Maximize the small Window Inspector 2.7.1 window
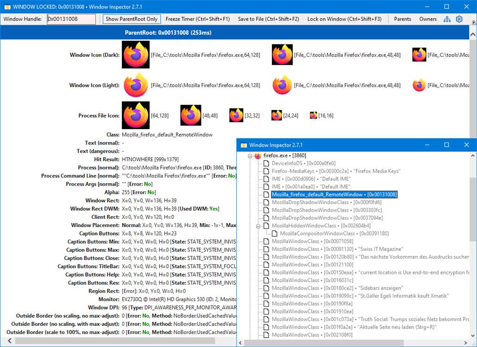477x347 pixels. (446, 145)
